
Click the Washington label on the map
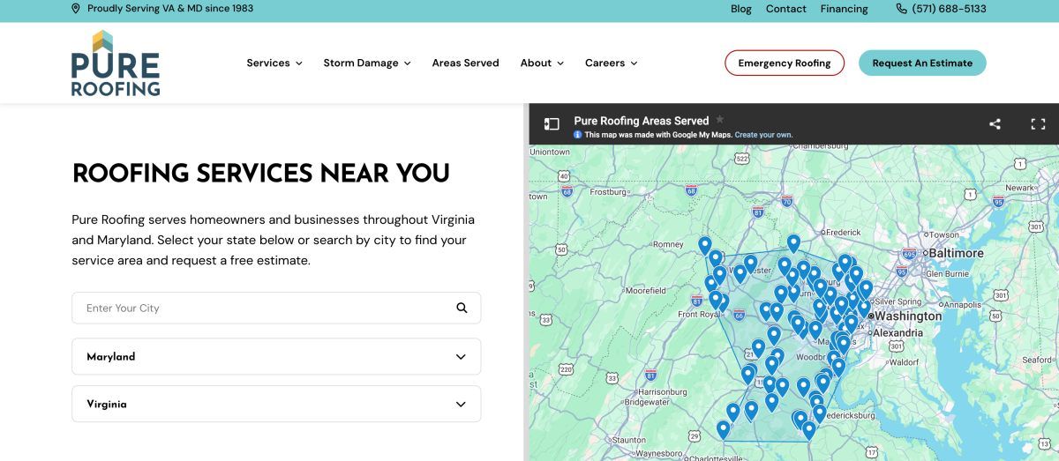click(x=908, y=316)
